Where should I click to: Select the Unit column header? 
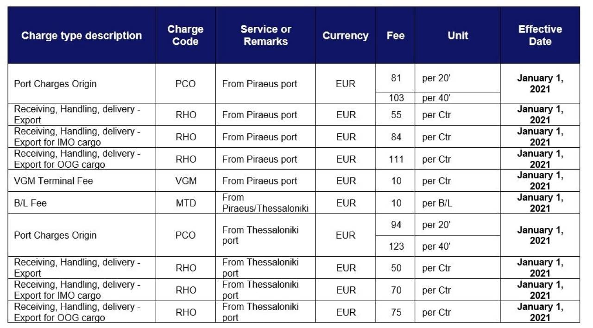click(x=458, y=36)
